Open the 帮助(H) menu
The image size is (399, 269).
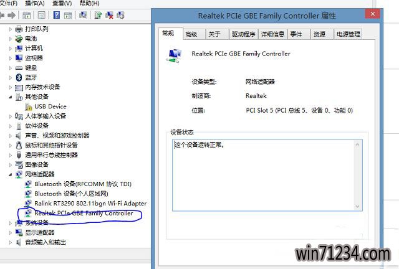[90, 3]
